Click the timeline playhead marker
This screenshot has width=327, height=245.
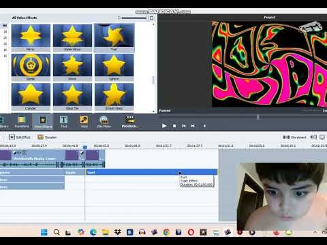point(85,148)
